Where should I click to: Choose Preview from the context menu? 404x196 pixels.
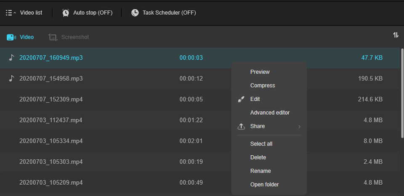point(260,72)
